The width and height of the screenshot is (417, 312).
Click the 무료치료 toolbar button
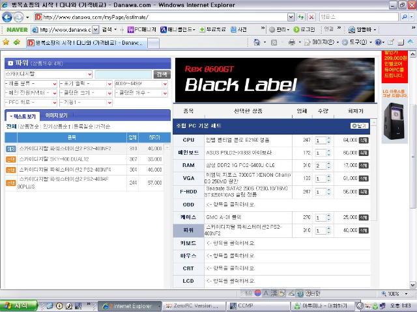point(212,30)
